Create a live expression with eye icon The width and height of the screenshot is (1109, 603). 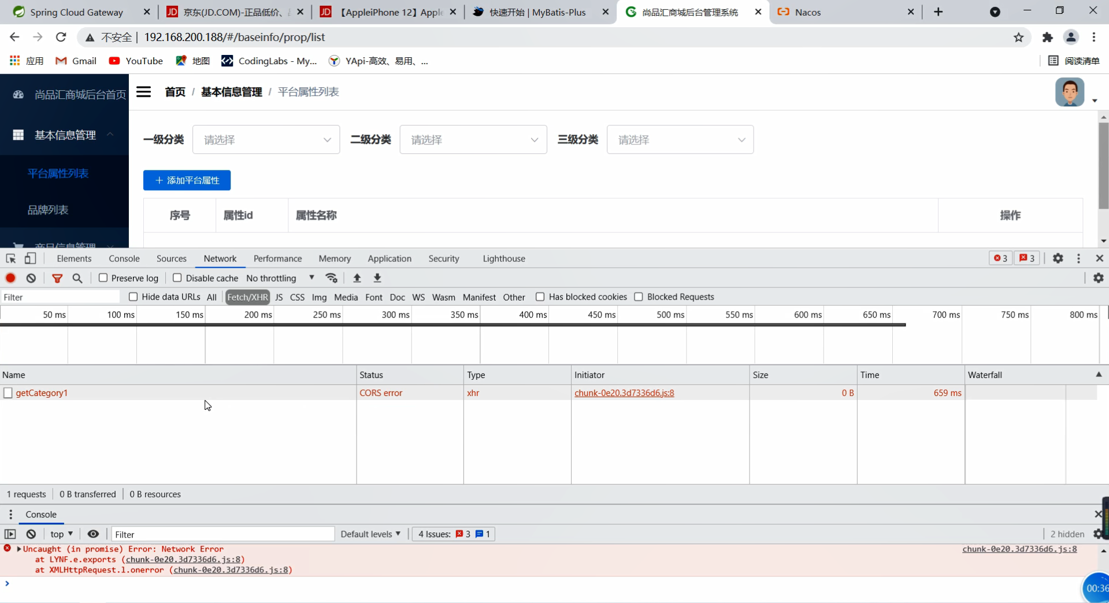point(93,534)
